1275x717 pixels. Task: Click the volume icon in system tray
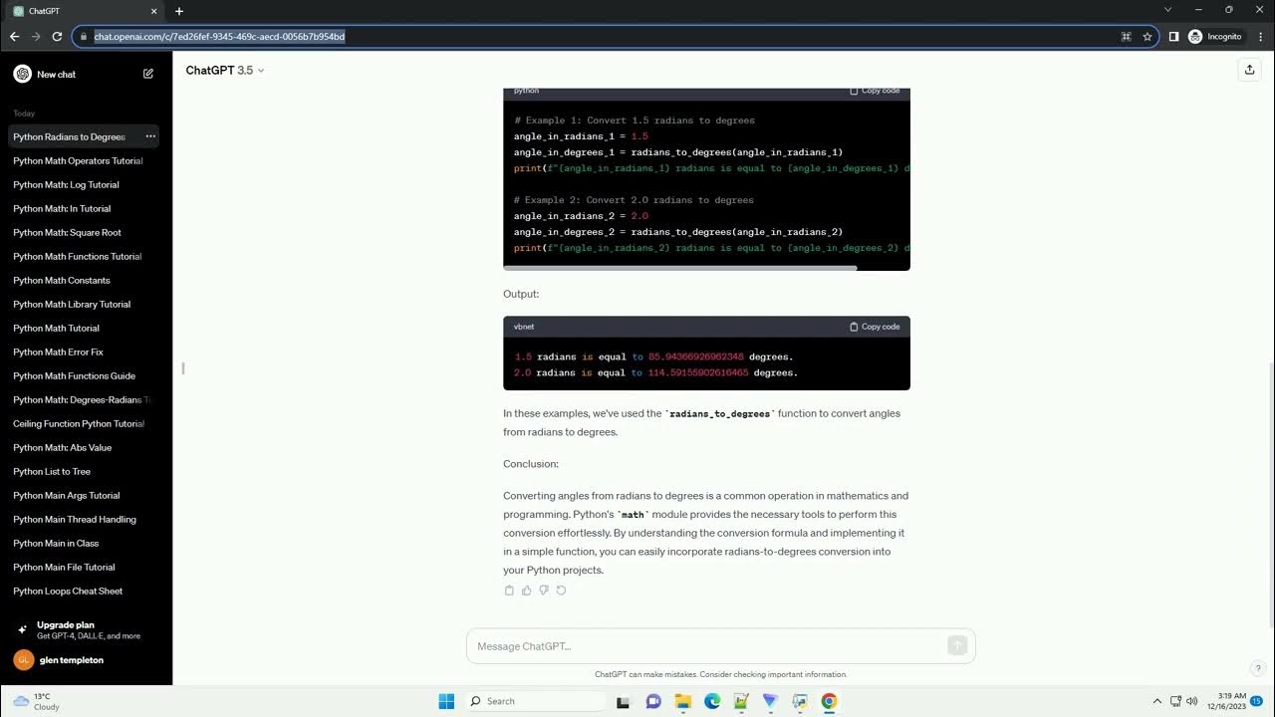click(1192, 701)
